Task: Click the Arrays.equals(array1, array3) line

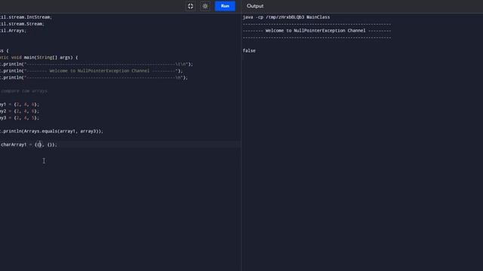Action: pyautogui.click(x=52, y=131)
